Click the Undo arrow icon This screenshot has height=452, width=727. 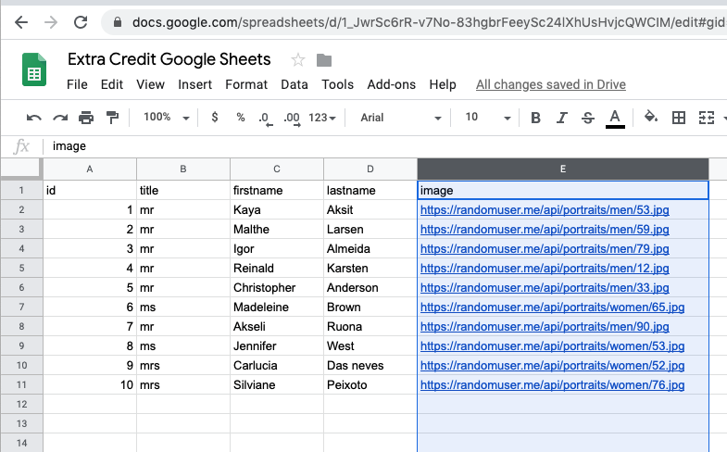34,118
